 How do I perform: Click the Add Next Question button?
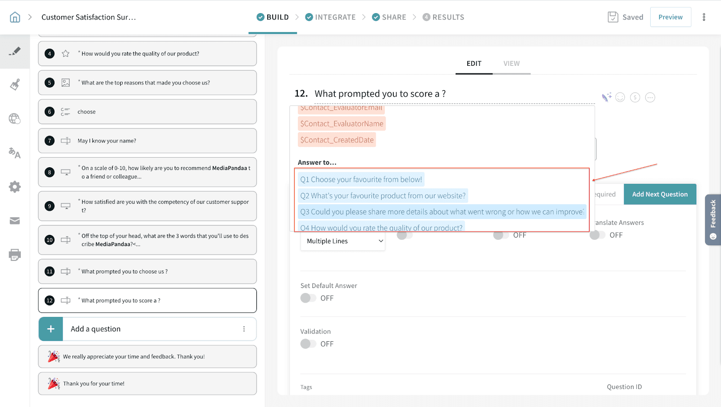(660, 194)
